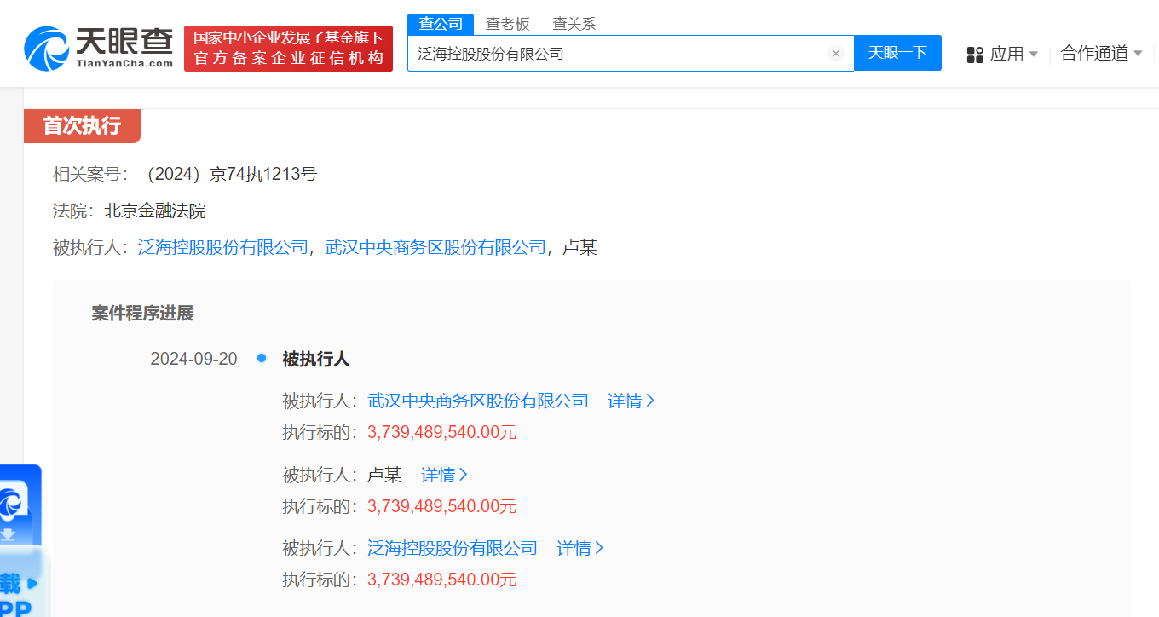Screen dimensions: 1159x617
Task: View 详情 for 泛海控股股份有限公司 in progress list
Action: click(580, 548)
